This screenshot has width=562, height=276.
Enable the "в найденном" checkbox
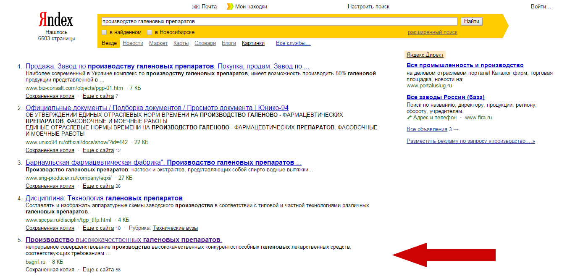click(x=104, y=32)
